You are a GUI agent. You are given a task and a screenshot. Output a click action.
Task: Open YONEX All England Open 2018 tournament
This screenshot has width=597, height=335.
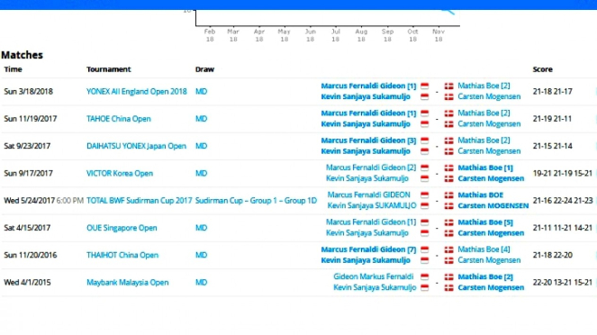136,91
